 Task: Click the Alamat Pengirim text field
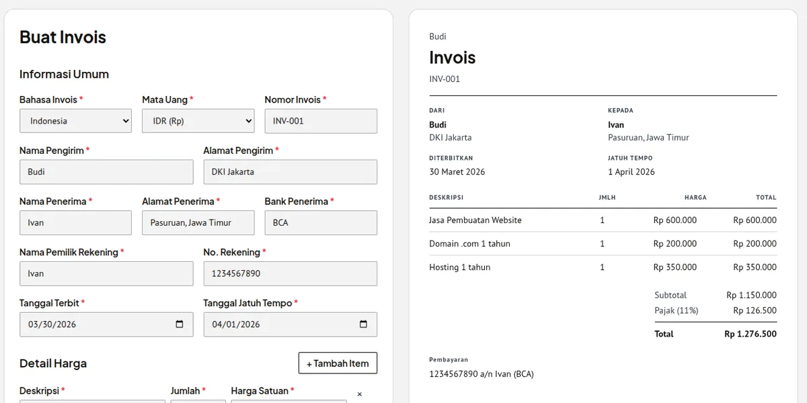(x=290, y=172)
